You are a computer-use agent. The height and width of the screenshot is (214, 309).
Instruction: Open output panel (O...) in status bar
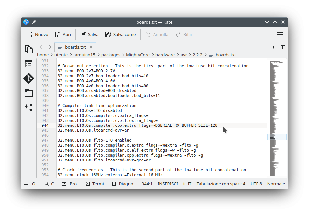(31, 184)
